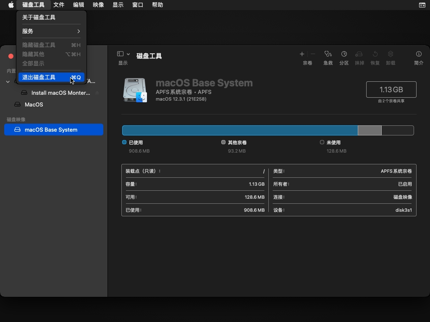Open the Partition (分区) tool
This screenshot has width=430, height=322.
click(344, 54)
